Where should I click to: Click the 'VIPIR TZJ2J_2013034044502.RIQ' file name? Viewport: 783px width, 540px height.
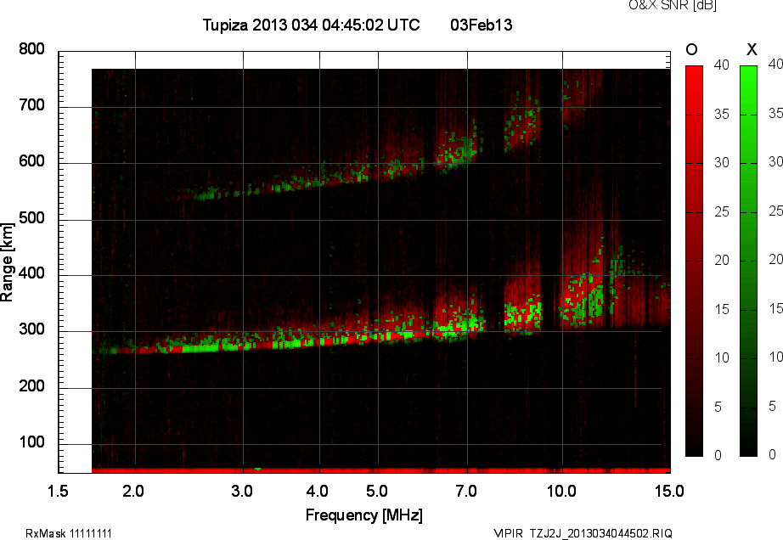(583, 533)
